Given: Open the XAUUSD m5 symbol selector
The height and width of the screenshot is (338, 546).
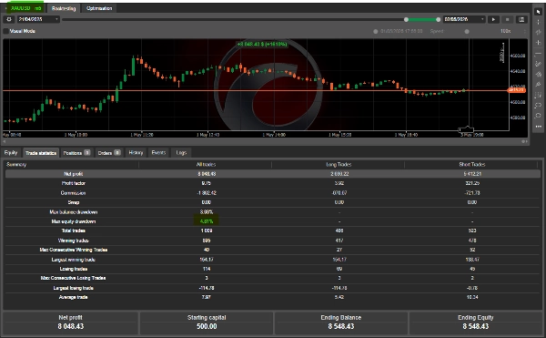Looking at the screenshot, I should (25, 8).
